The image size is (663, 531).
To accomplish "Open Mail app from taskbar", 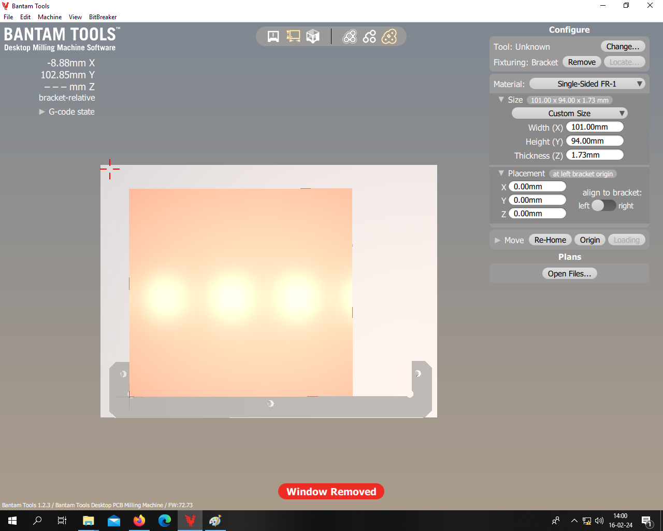I will [x=114, y=521].
